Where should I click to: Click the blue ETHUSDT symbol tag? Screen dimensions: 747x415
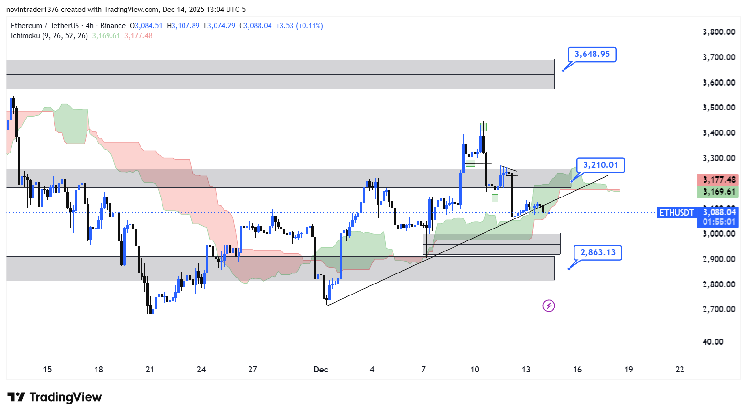[x=676, y=213]
